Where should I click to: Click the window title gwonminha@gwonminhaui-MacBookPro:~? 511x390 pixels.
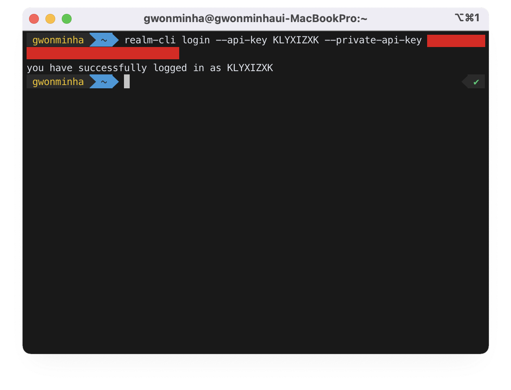[255, 19]
